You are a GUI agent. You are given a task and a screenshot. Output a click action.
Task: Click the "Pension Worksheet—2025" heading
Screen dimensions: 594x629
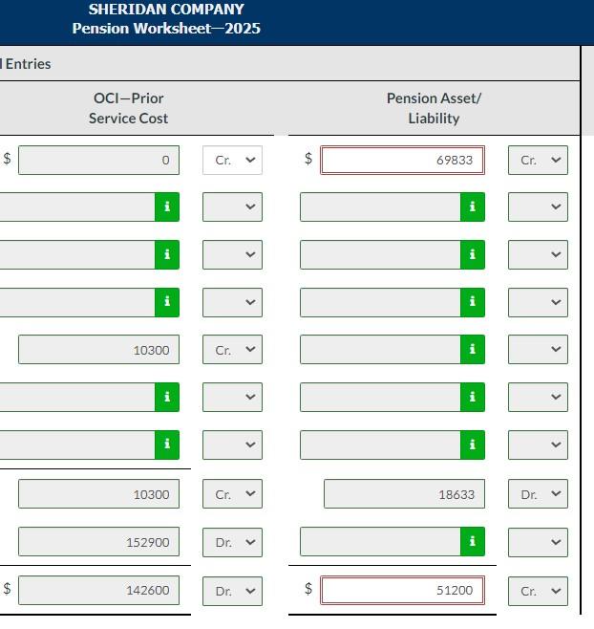[166, 29]
